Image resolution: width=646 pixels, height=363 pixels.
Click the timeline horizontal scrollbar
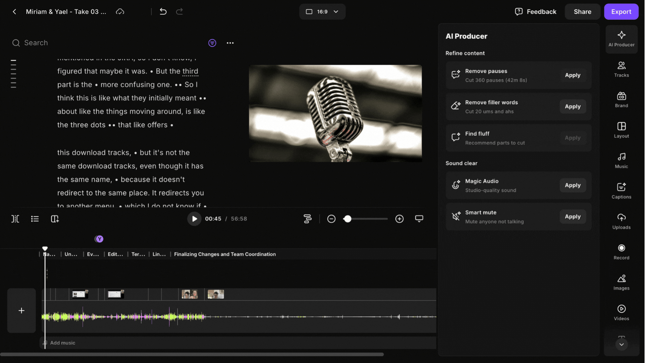(192, 355)
